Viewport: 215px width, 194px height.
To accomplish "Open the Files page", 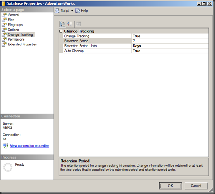I will click(x=11, y=20).
